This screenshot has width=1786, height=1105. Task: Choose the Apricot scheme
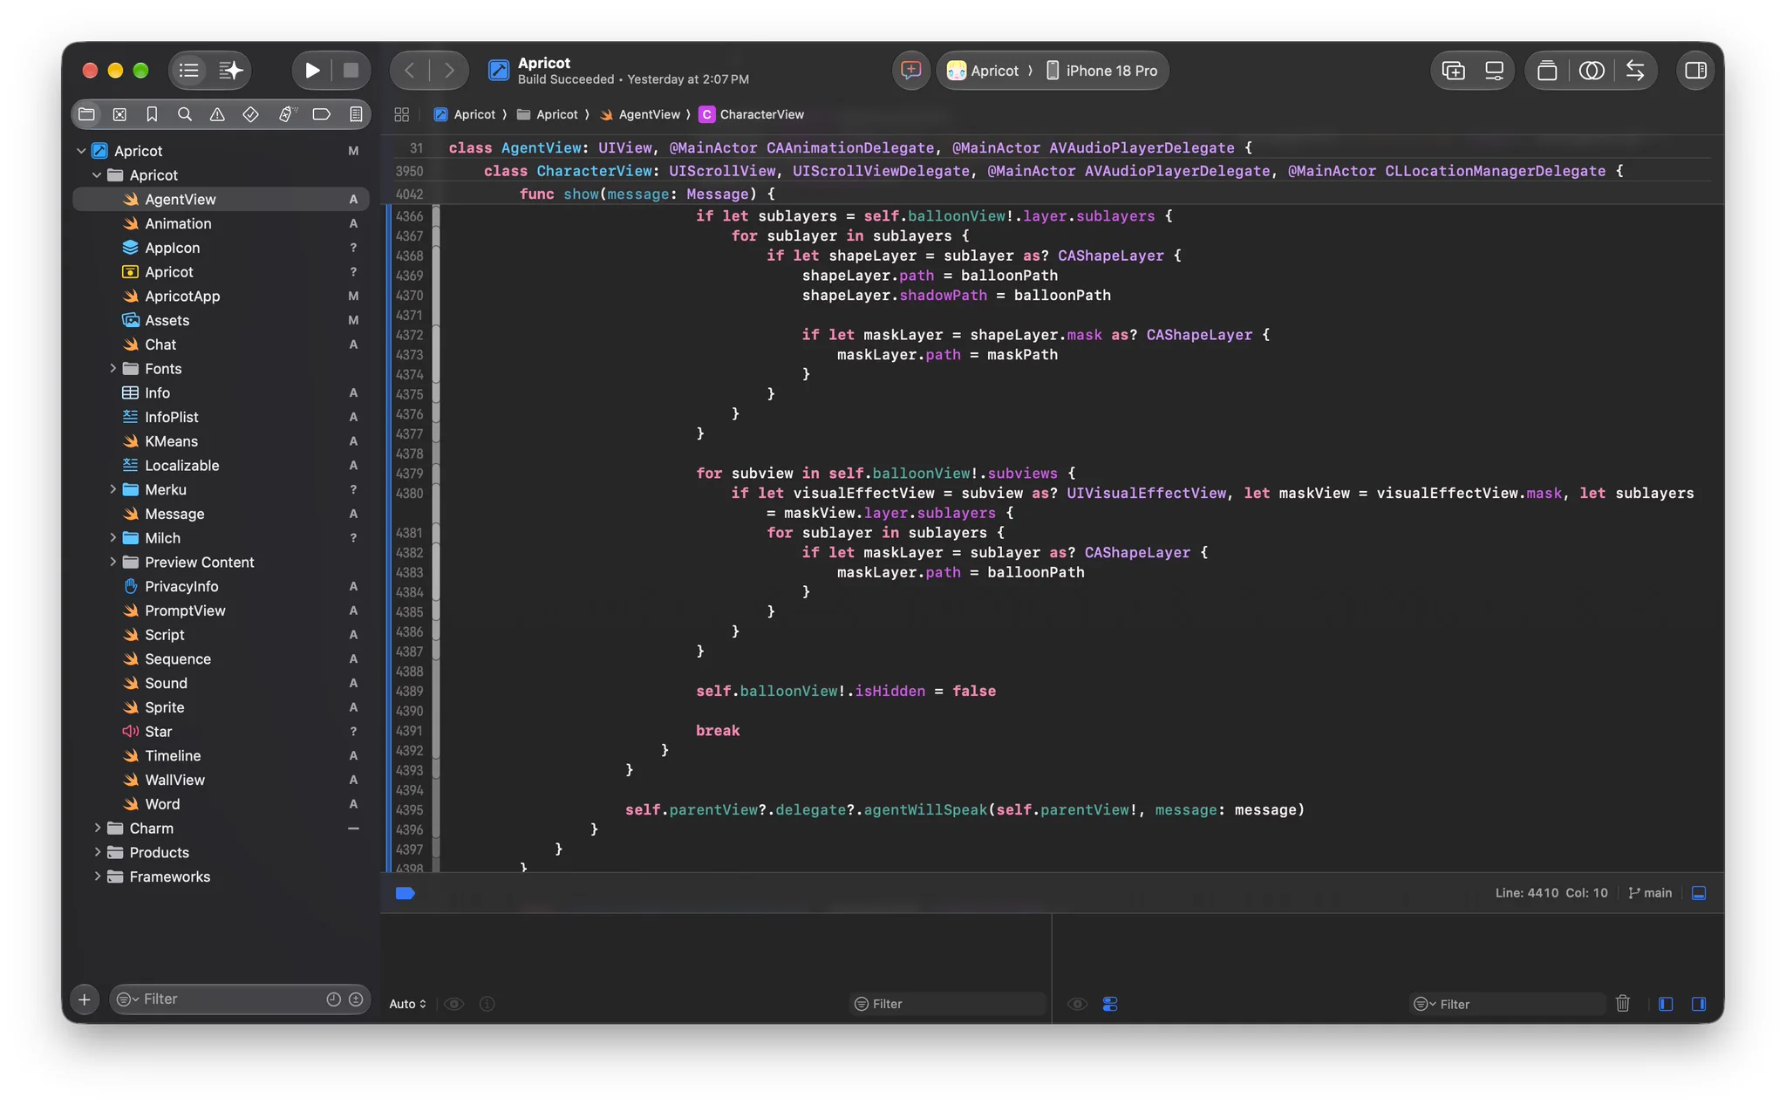(983, 71)
